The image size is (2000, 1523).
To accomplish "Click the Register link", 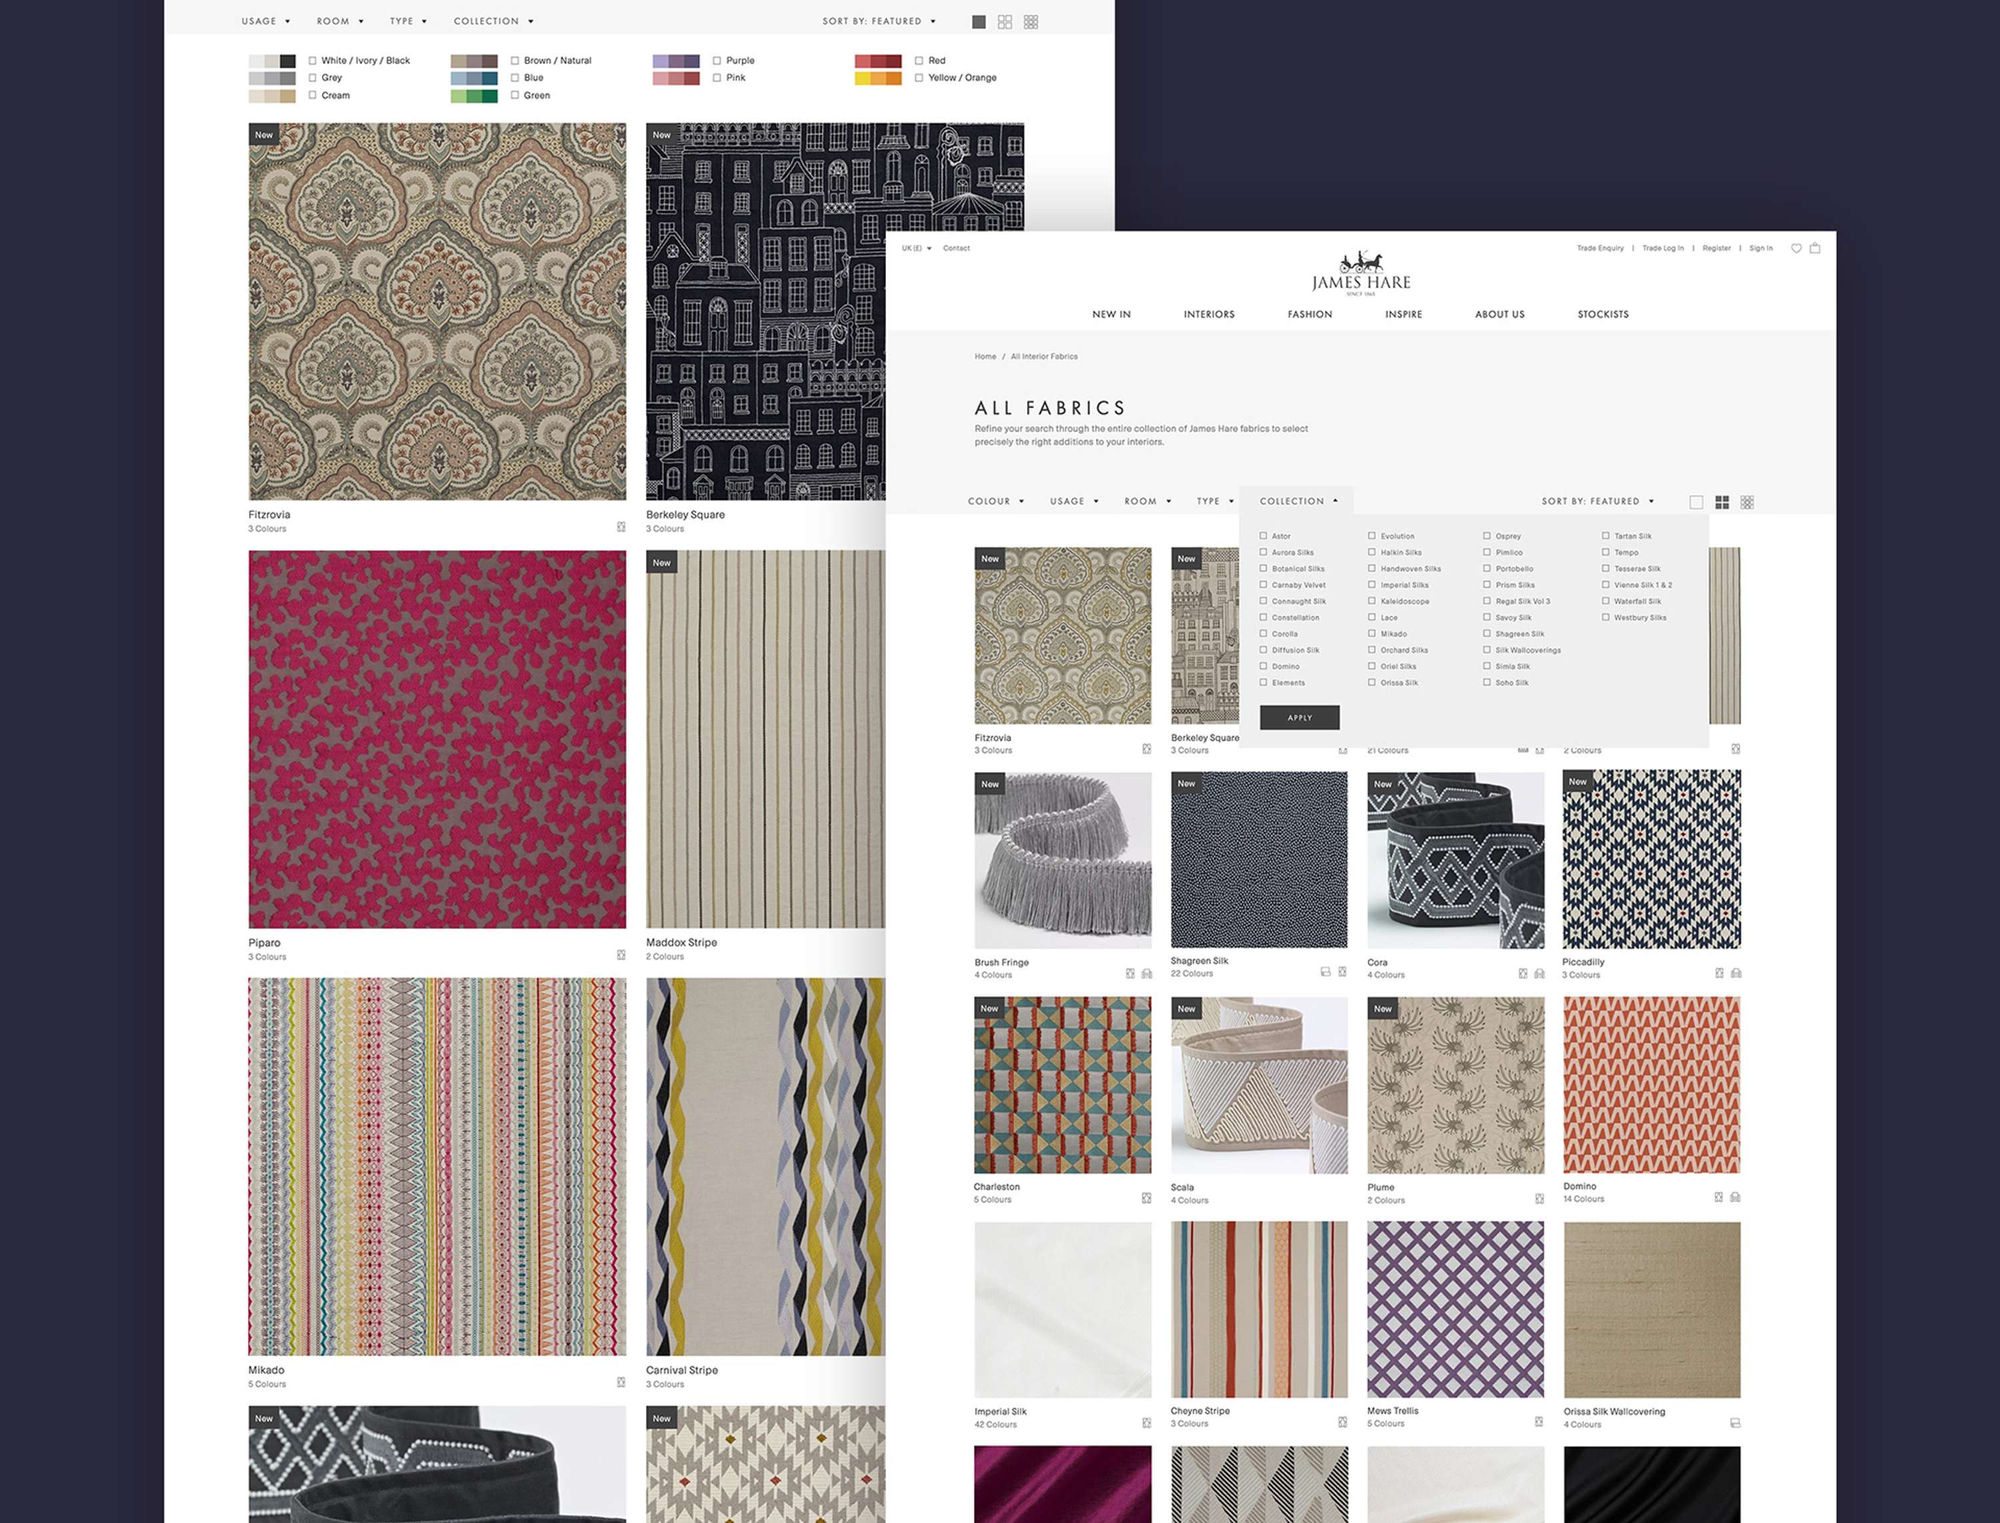I will 1717,249.
